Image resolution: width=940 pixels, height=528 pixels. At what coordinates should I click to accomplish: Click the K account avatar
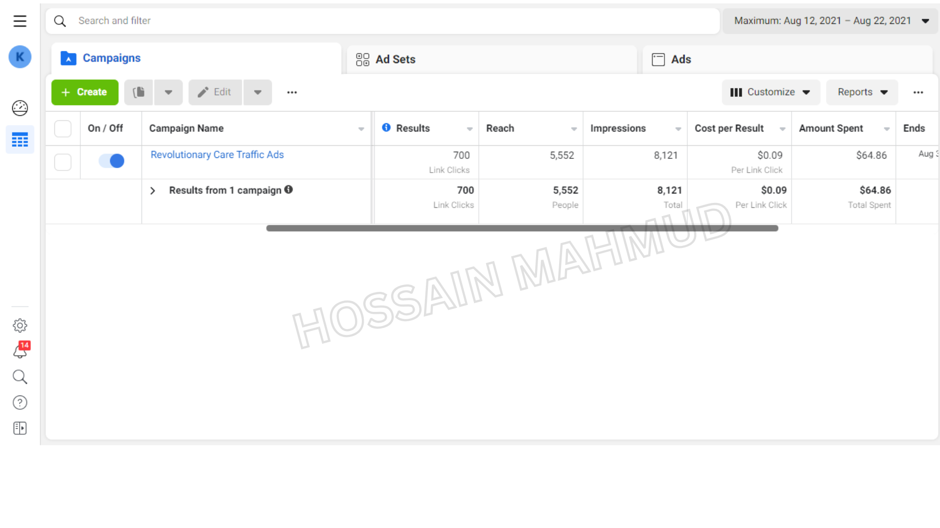point(20,57)
